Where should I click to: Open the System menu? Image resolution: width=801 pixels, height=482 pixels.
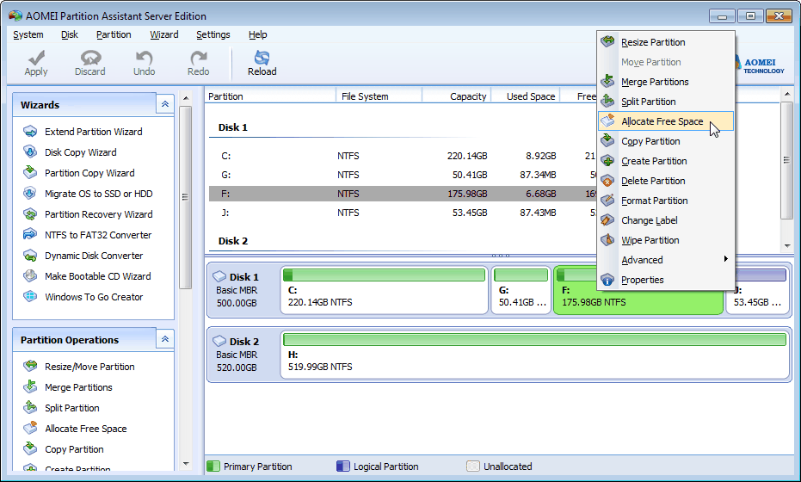point(28,34)
